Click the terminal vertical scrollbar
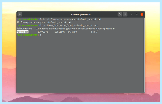The width and height of the screenshot is (162, 104). point(144,55)
